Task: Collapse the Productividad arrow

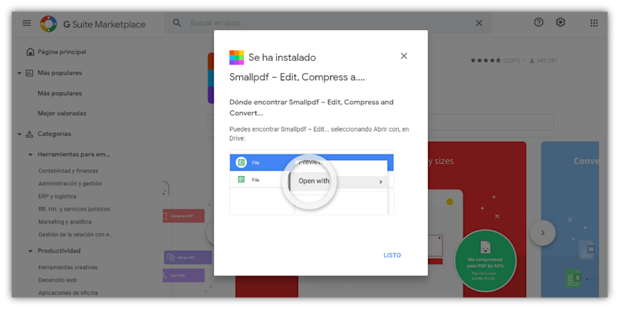Action: click(30, 252)
